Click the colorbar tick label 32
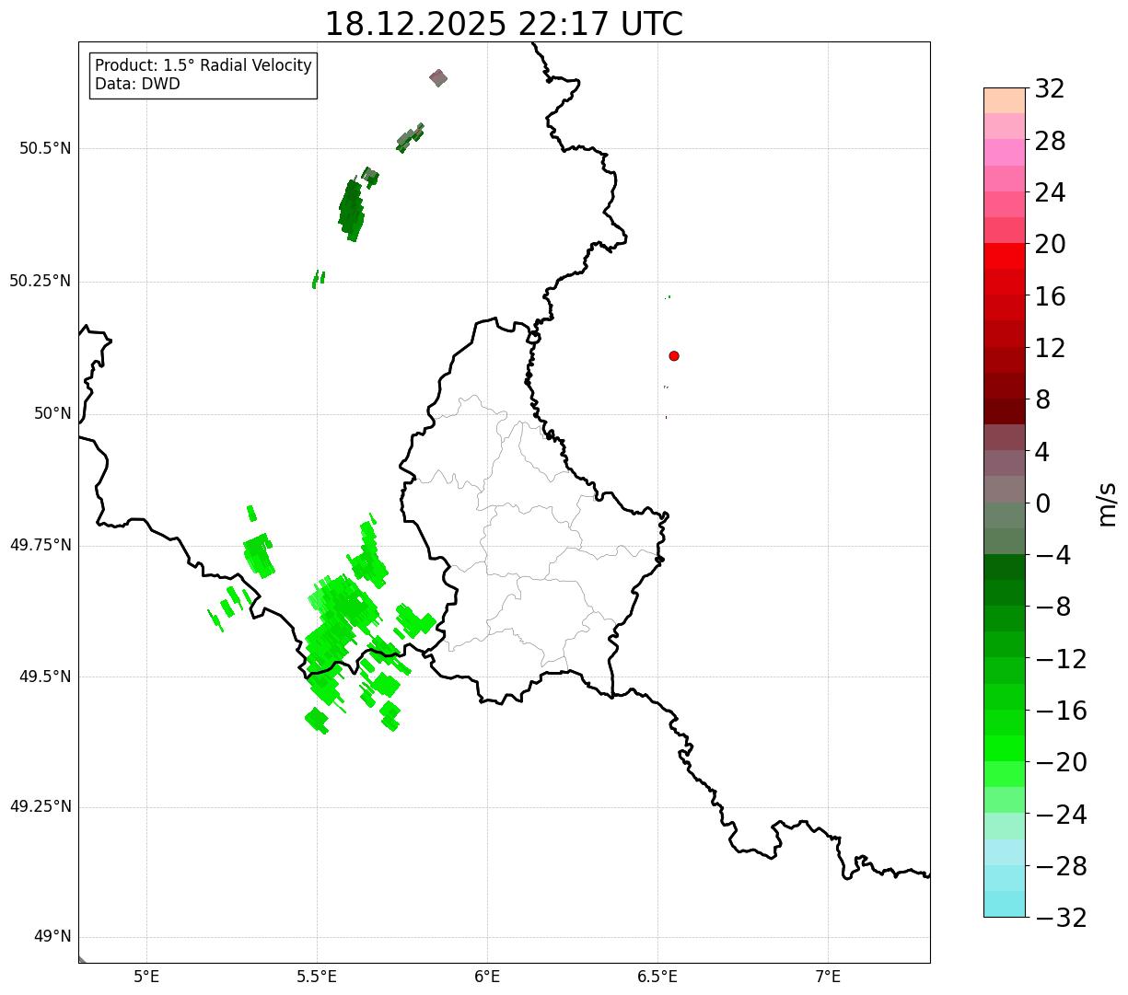1128x995 pixels. click(x=1050, y=88)
